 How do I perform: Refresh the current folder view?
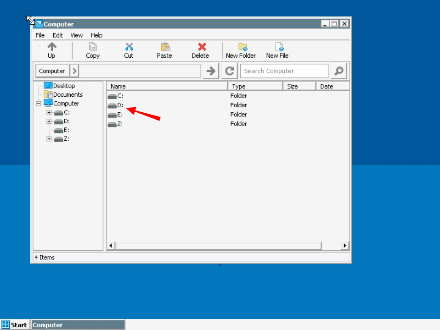[x=230, y=71]
